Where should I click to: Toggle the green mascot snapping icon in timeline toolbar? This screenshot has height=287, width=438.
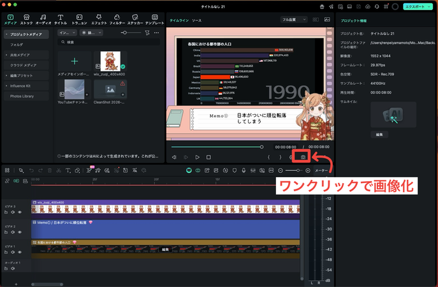(189, 170)
